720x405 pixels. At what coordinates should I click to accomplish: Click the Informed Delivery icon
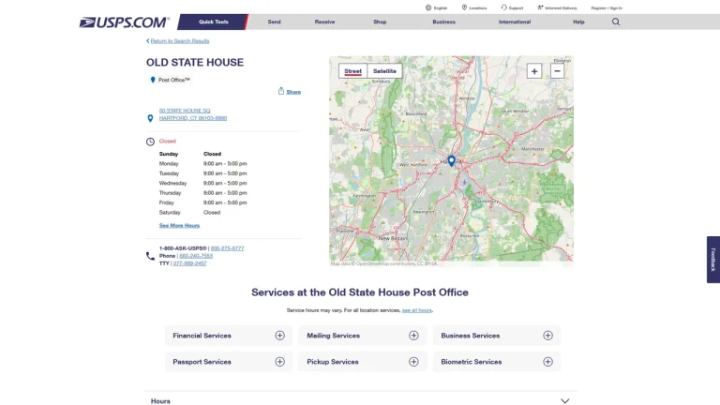540,7
